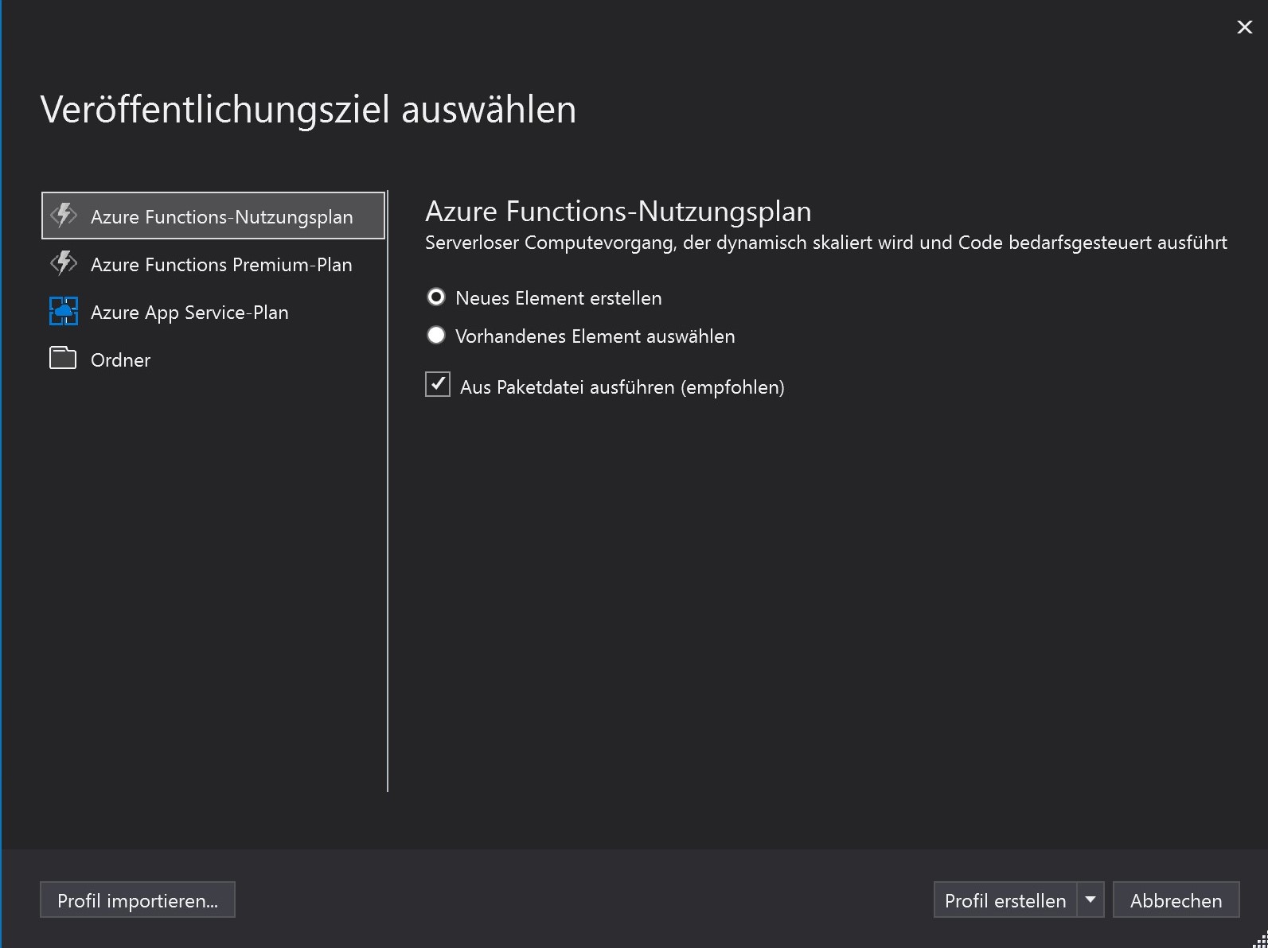
Task: Click the resize grip in the dialog corner
Action: (x=1259, y=940)
